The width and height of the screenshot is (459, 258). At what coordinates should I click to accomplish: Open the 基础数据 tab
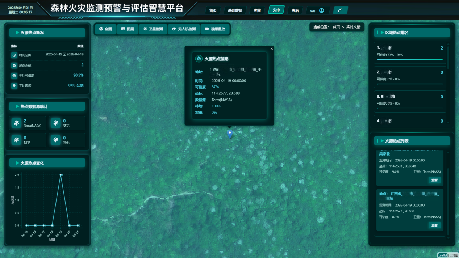click(235, 10)
